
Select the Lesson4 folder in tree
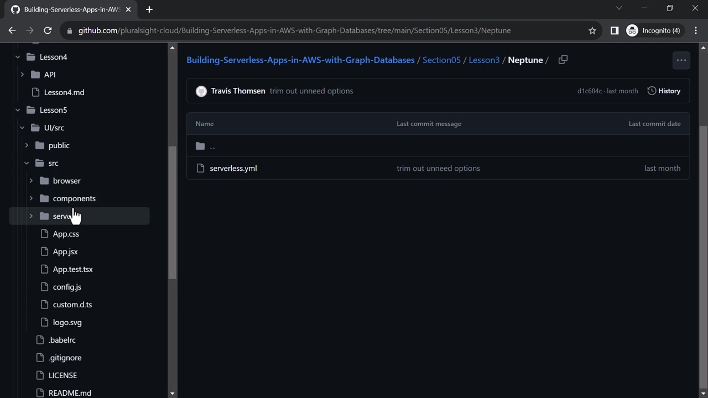coord(53,57)
